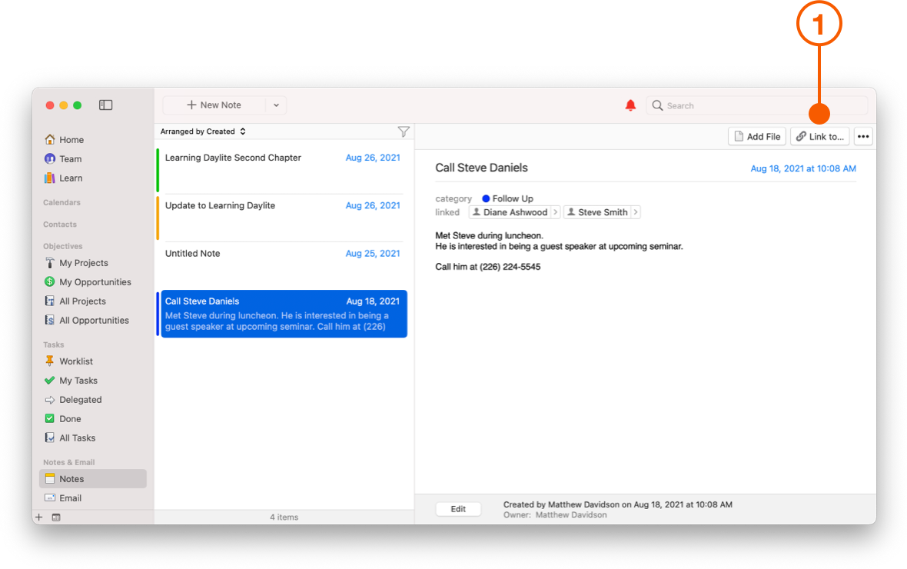
Task: Click the calendar icon at sidebar bottom
Action: 56,517
